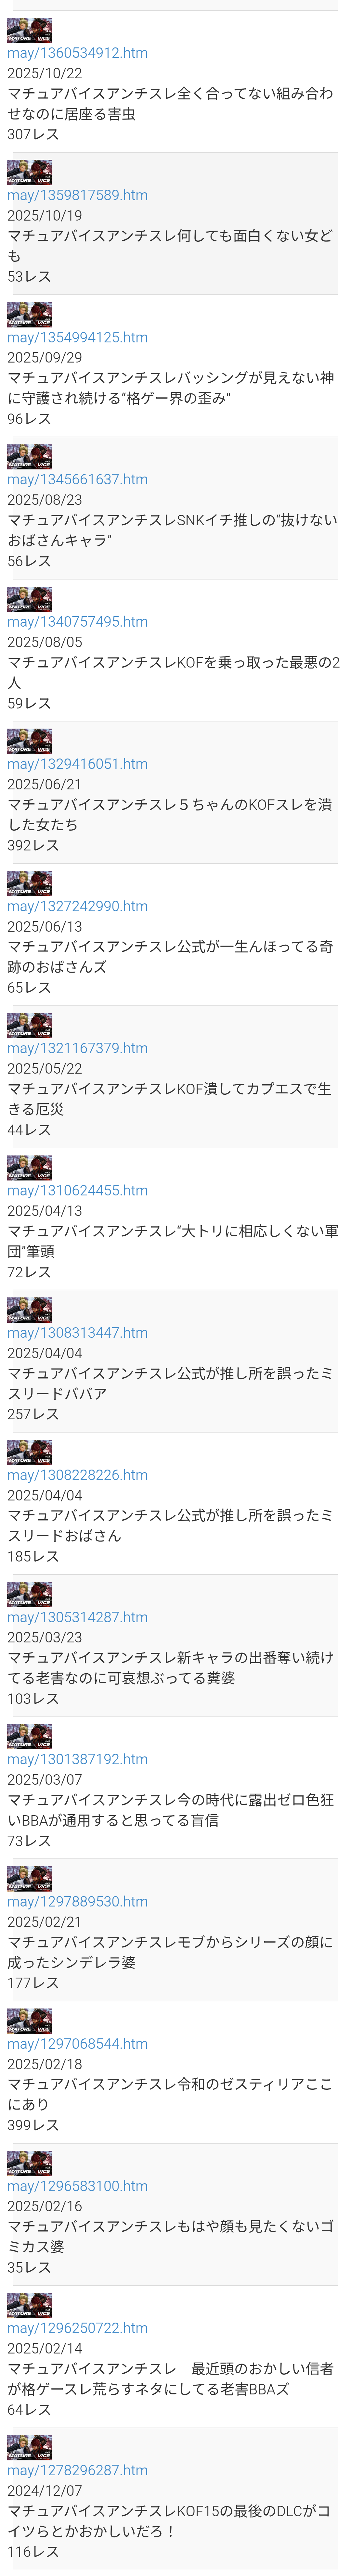The image size is (351, 2576).
Task: Open link may/1359817589.htm
Action: tap(77, 195)
